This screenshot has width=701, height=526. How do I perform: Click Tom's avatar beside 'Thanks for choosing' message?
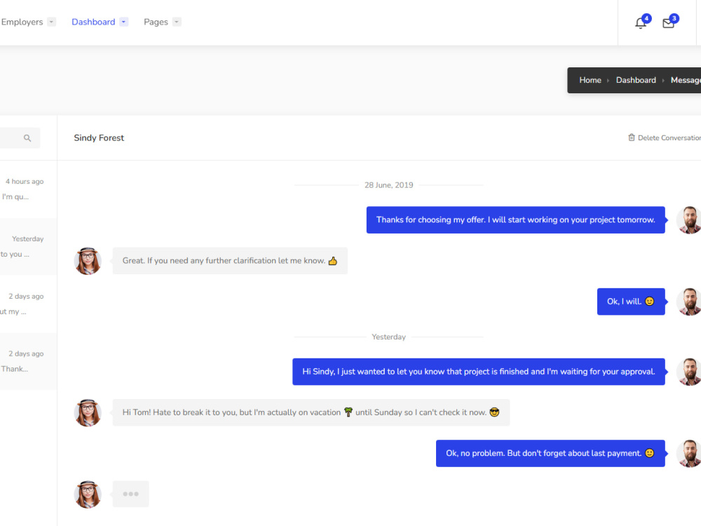pyautogui.click(x=689, y=220)
